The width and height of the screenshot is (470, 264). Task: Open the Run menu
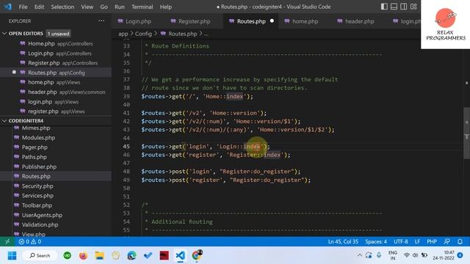(x=119, y=7)
